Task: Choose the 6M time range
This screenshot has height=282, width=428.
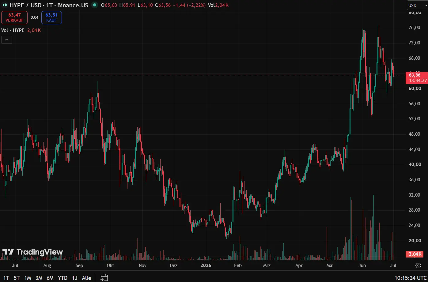Action: (x=50, y=278)
